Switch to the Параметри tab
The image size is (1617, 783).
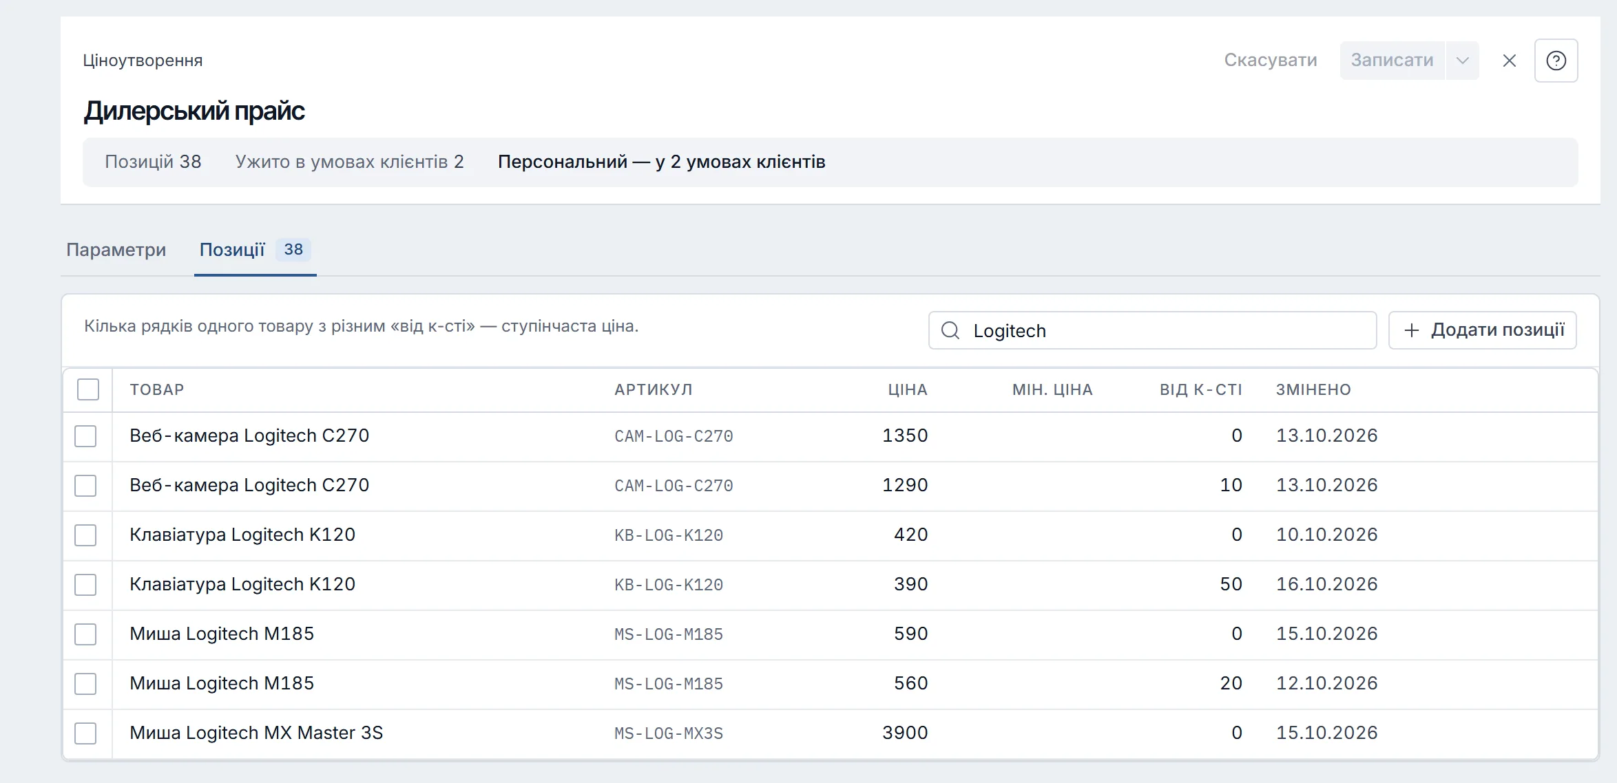point(116,250)
